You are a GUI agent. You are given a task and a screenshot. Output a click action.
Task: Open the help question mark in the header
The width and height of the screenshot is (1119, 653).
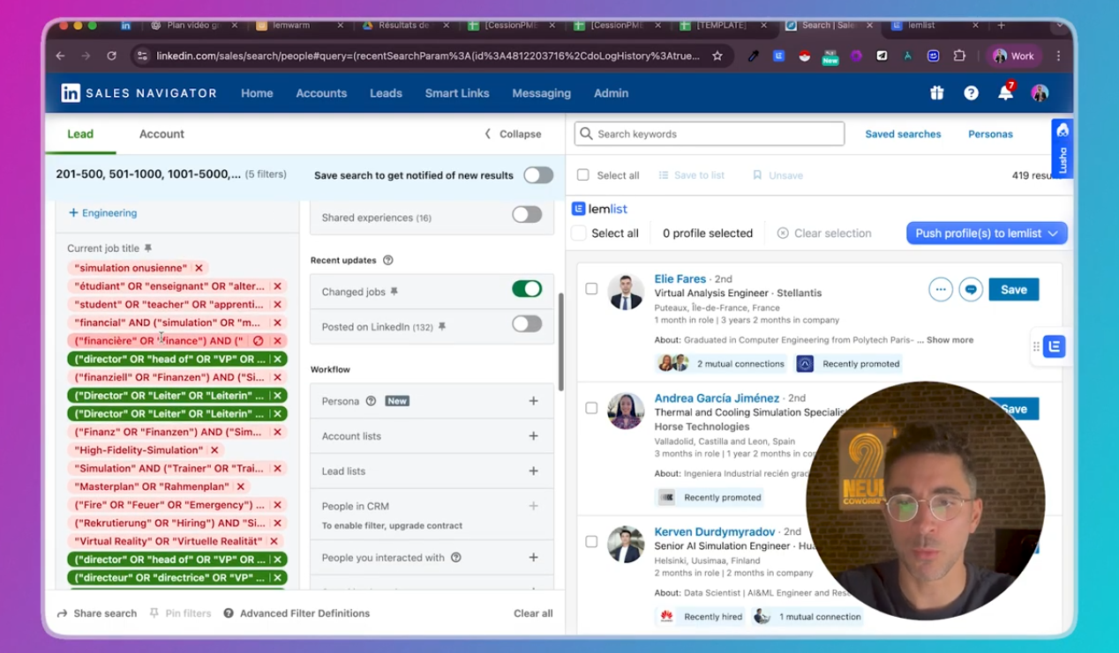click(x=971, y=93)
